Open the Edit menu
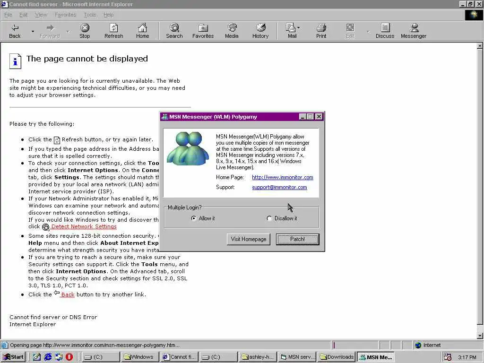 pos(23,15)
